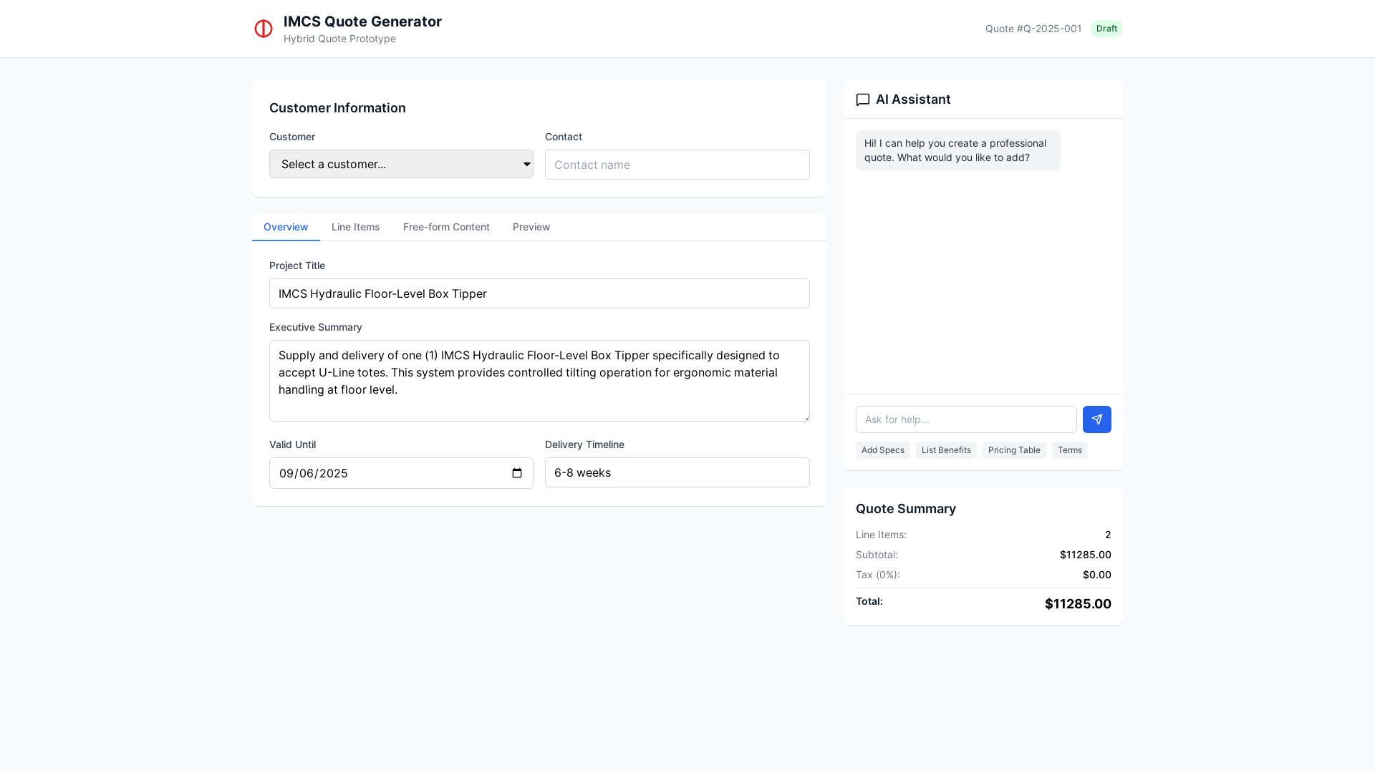Click the Subtotal $11285.00 value
Viewport: 1375px width, 773px height.
1085,555
